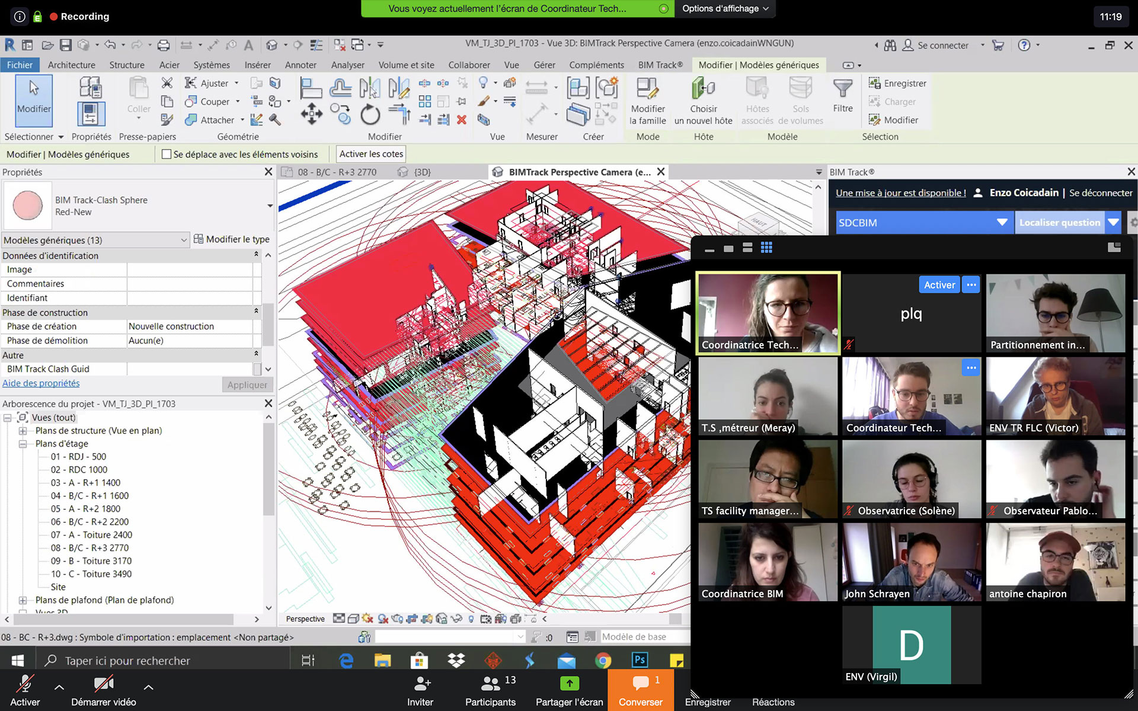Switch Zoom to gallery grid view

[x=766, y=248]
